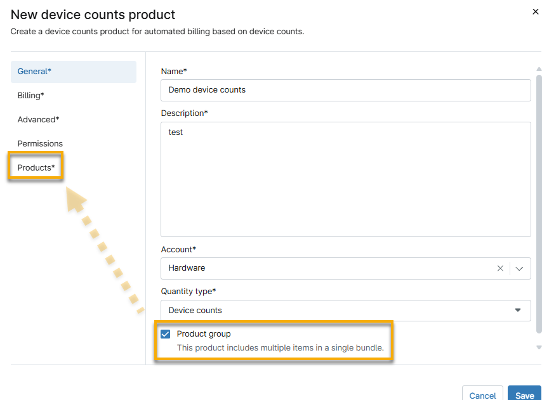Viewport: 542px width, 400px height.
Task: Select the Advanced section
Action: 38,119
